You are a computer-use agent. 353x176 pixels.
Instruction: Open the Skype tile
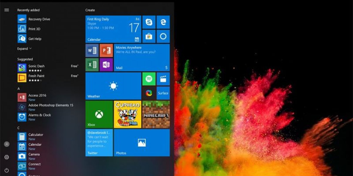coord(149,22)
